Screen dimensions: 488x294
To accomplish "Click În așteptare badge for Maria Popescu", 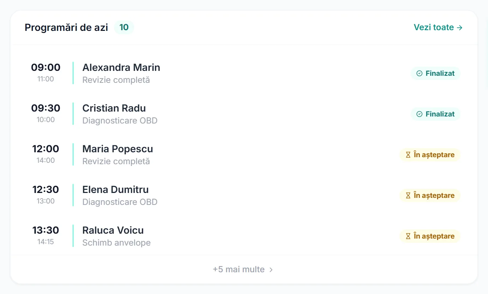I will pos(430,155).
